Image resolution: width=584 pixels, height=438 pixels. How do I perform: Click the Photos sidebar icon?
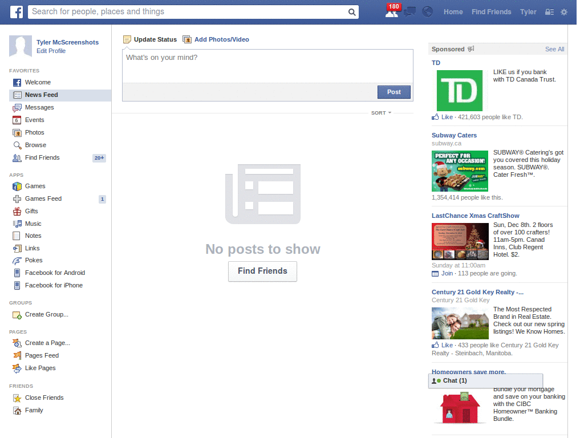pos(17,132)
